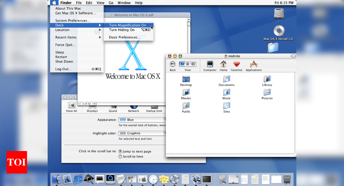Viewport: 344px width, 186px height.
Task: Select the Documents folder icon
Action: point(227,81)
